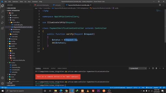This screenshot has width=166, height=93.
Task: Open the Explorer view in activity bar
Action: [2, 6]
